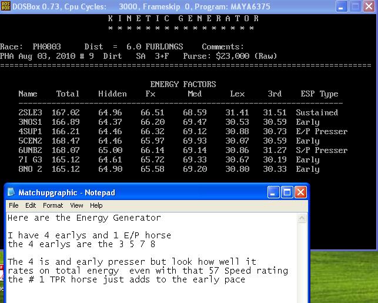Click Med value 69.93

[195, 141]
